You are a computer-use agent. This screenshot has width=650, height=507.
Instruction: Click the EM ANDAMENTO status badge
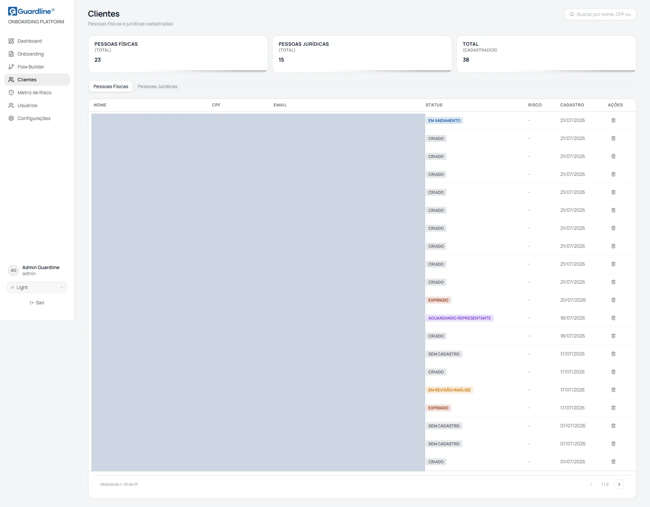[444, 121]
